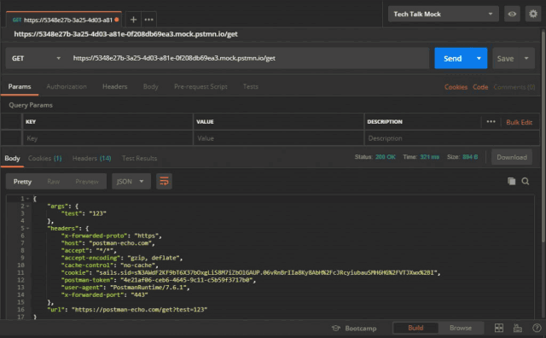Click the environment quick look eye icon

point(512,14)
